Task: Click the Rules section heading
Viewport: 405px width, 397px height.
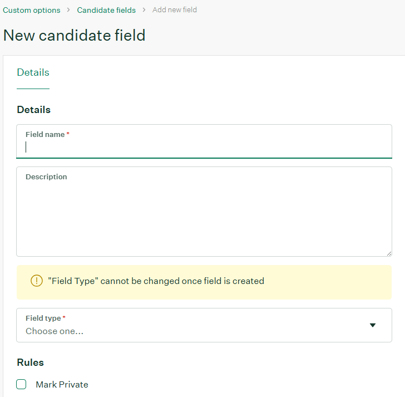Action: coord(30,362)
